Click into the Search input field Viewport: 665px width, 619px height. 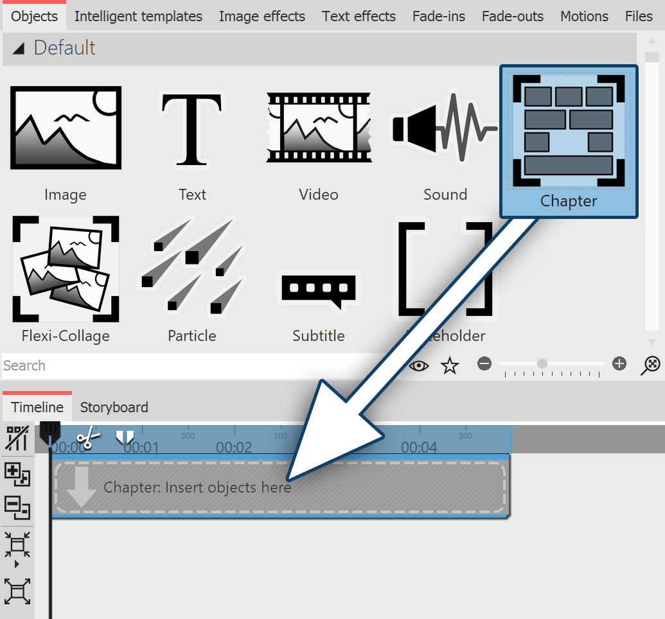point(193,365)
